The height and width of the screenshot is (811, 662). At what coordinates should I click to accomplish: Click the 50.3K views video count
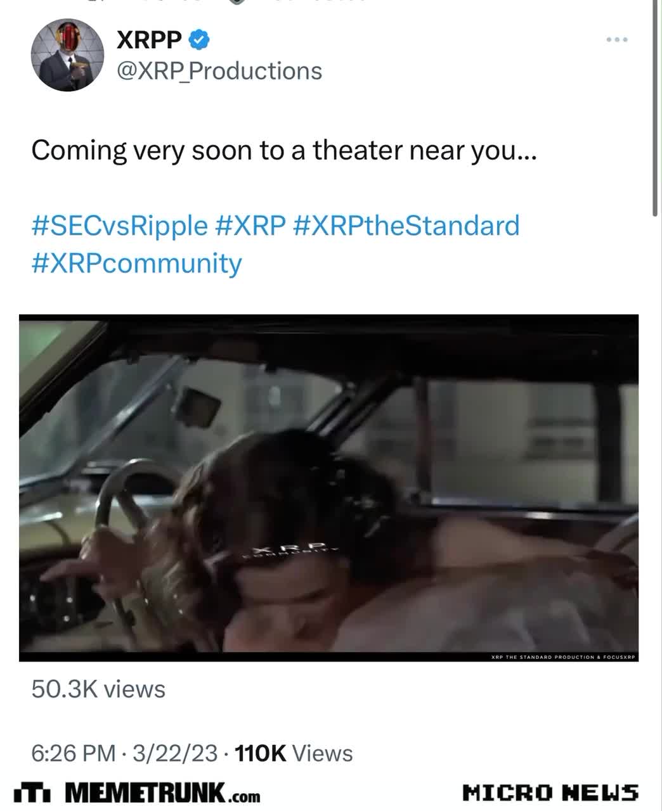(98, 689)
